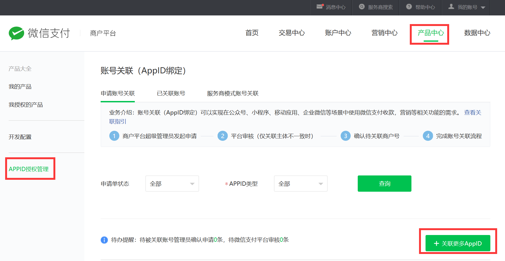The image size is (505, 261).
Task: Open the APPID类型 dropdown
Action: click(x=301, y=184)
